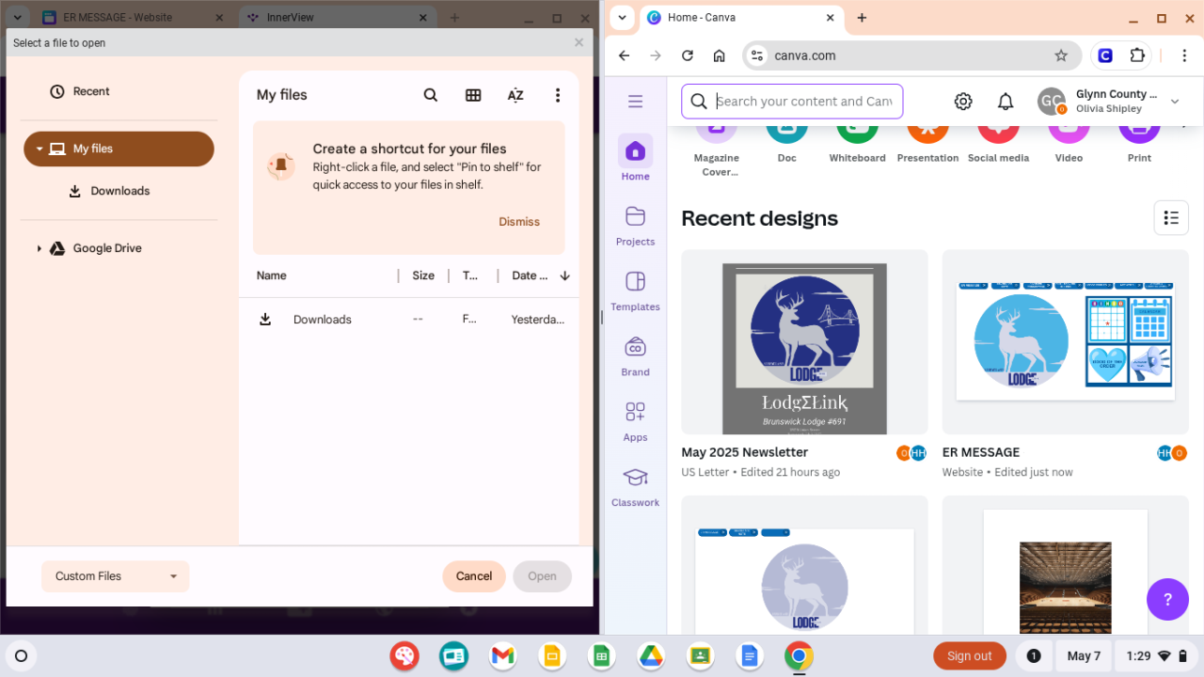Viewport: 1204px width, 677px height.
Task: Click the Date column sort arrow
Action: pyautogui.click(x=564, y=276)
